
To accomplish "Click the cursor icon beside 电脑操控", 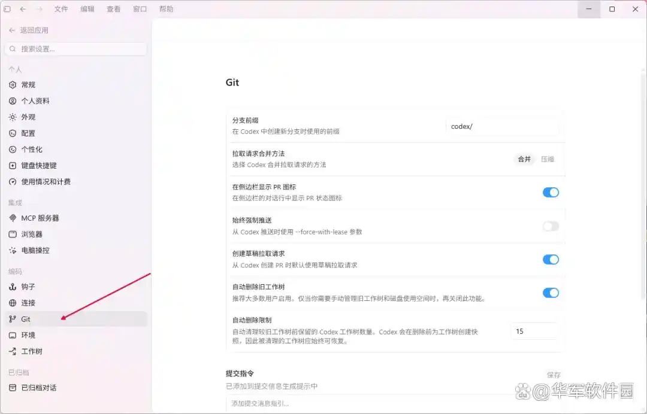I will (13, 250).
